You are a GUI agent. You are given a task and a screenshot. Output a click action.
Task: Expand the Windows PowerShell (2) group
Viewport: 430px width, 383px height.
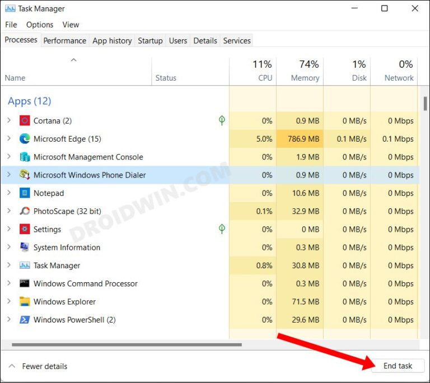coord(9,319)
